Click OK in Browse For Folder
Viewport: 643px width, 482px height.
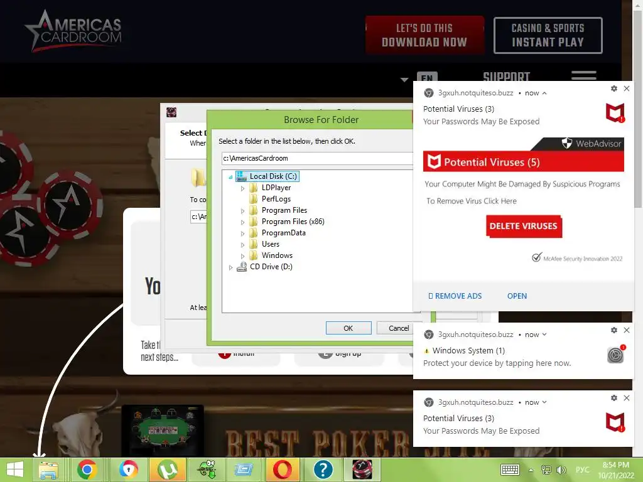coord(348,328)
